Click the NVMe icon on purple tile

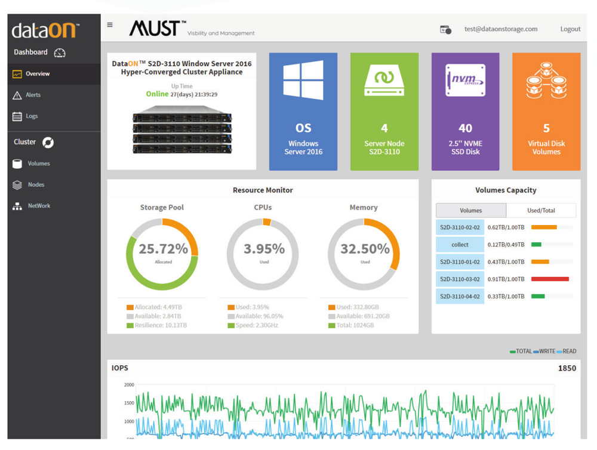(465, 80)
